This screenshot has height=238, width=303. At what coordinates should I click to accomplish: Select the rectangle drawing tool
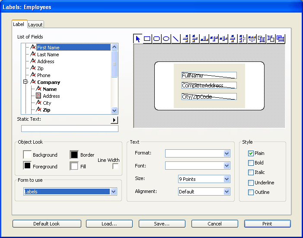pyautogui.click(x=147, y=39)
